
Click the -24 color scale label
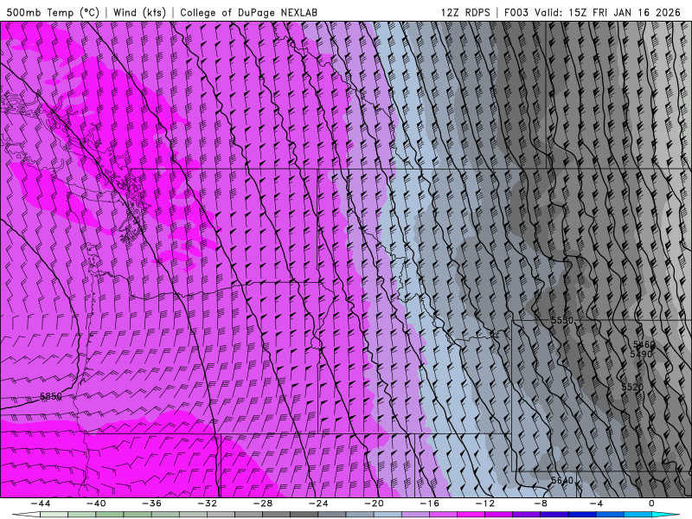tap(318, 503)
